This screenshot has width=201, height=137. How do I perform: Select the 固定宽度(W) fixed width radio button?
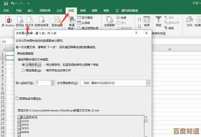[23, 70]
